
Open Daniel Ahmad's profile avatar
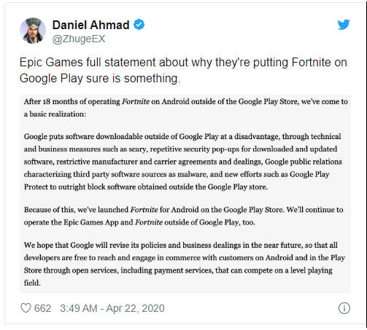point(33,31)
